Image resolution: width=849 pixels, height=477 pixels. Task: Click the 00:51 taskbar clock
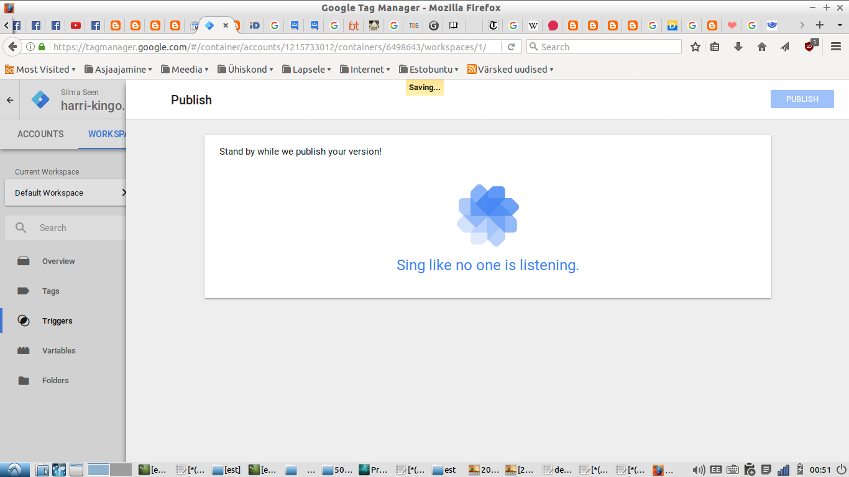820,470
